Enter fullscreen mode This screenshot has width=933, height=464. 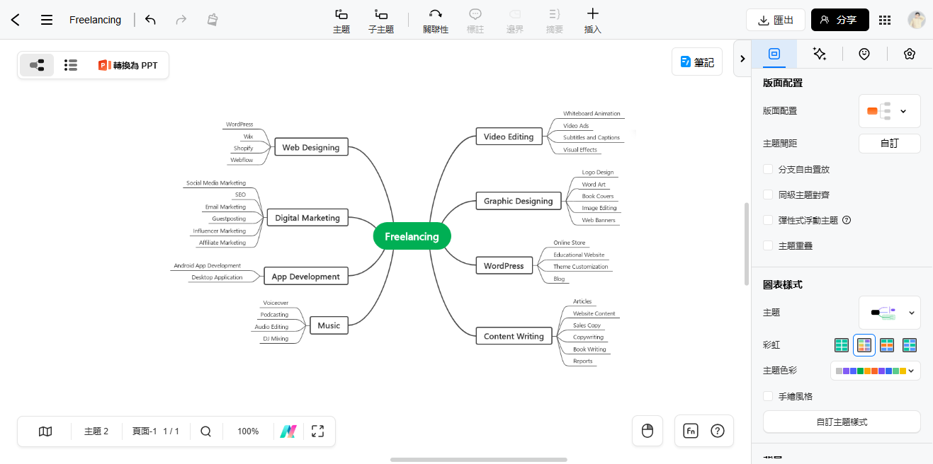click(317, 431)
